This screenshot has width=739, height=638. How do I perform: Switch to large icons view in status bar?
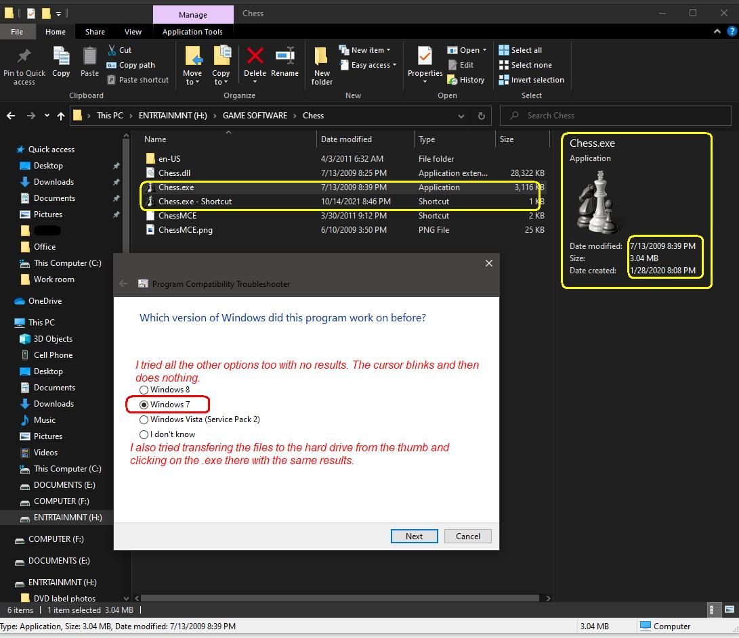point(729,610)
